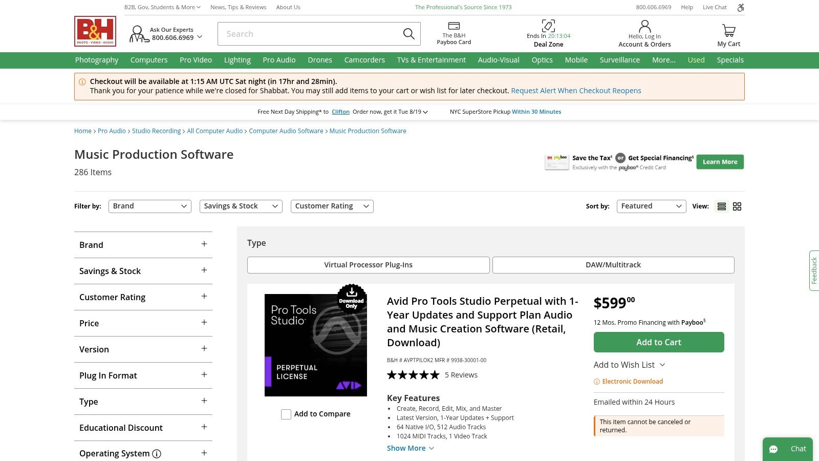This screenshot has width=819, height=461.
Task: Open the Savings & Stock filter dropdown
Action: coord(241,206)
